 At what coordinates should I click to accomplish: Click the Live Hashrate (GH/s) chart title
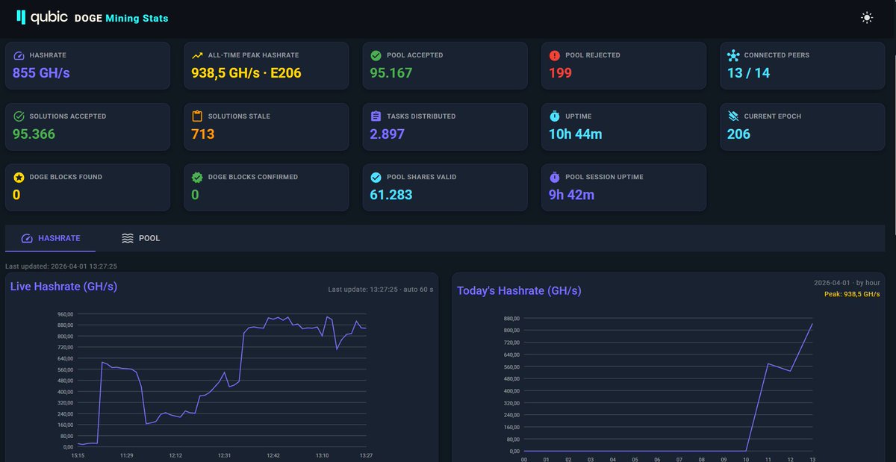63,287
